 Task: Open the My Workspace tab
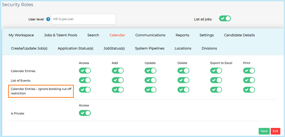tap(21, 35)
